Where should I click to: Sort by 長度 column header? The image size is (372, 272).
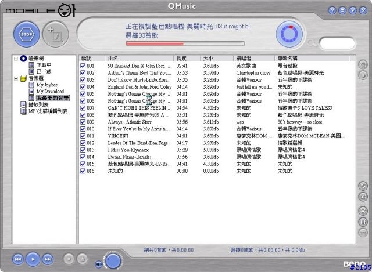coord(187,58)
